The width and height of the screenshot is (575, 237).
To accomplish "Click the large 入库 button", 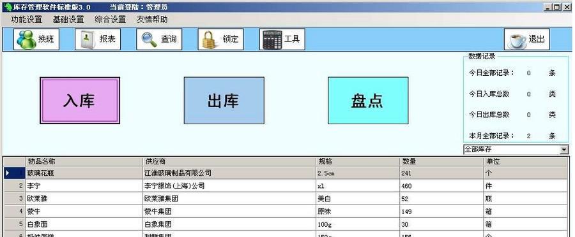I will pos(80,100).
